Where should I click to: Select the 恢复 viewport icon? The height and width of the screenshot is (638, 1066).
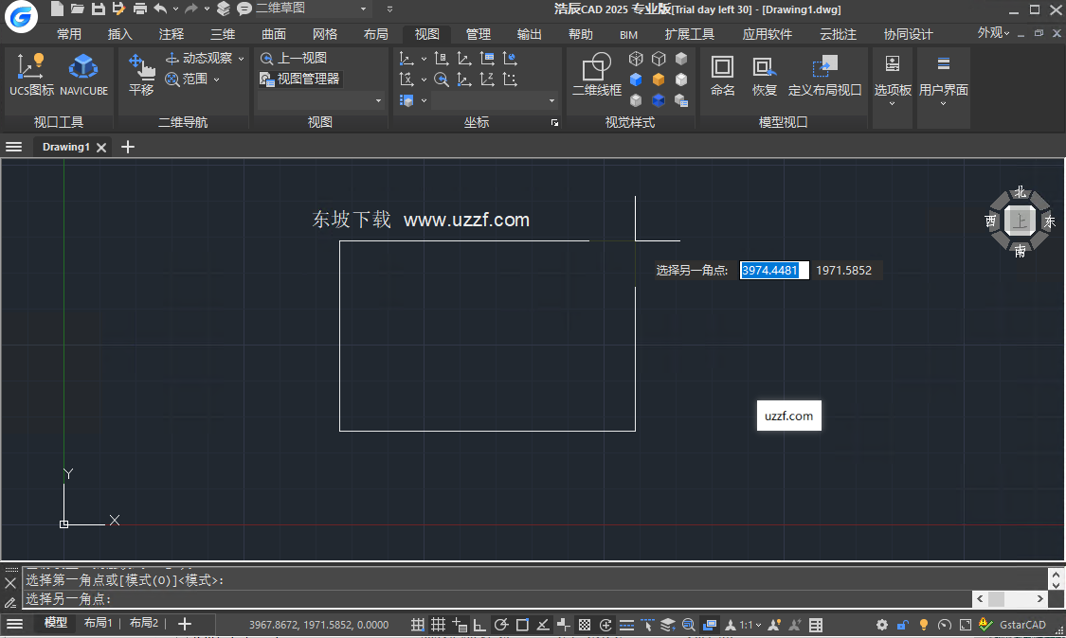click(763, 76)
